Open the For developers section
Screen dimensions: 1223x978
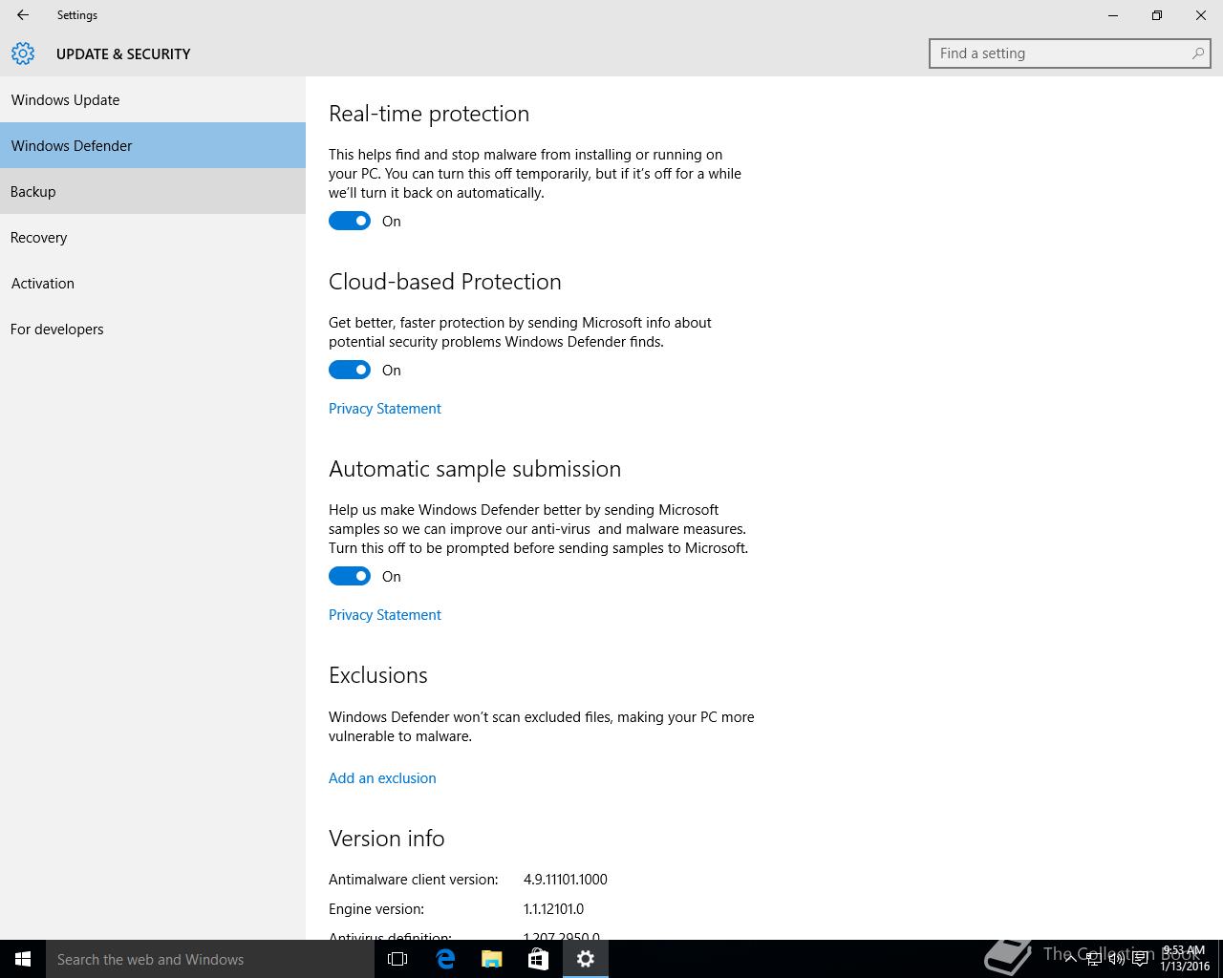(x=153, y=329)
